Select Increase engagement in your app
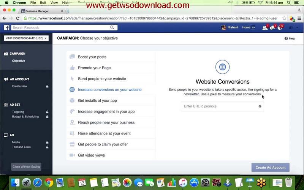This screenshot has width=304, height=190. click(111, 111)
